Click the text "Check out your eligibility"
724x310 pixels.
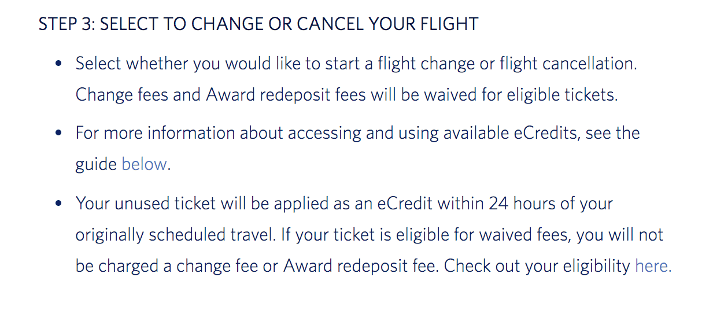pos(537,265)
